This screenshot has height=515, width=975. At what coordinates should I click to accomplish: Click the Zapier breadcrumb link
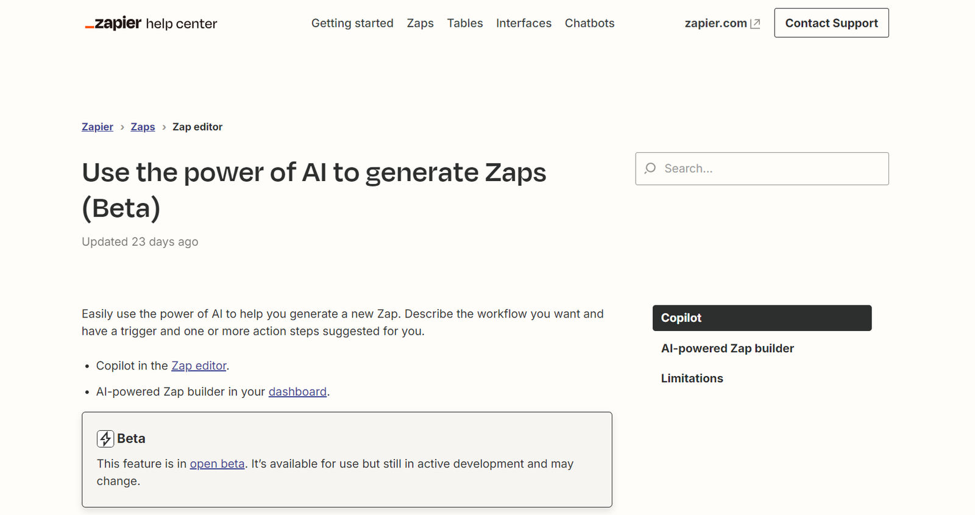coord(97,127)
